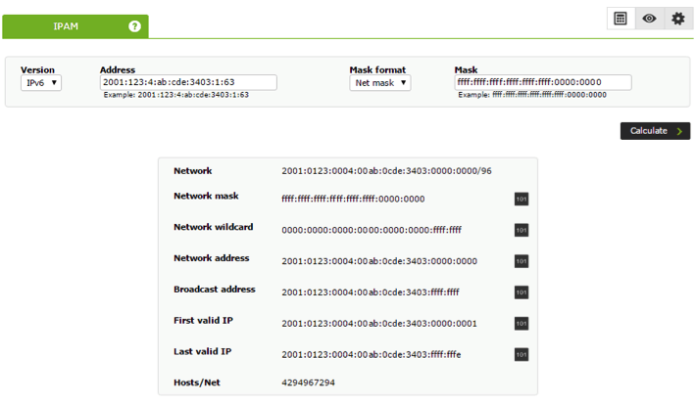
Task: Select the IPAM tab
Action: click(75, 26)
